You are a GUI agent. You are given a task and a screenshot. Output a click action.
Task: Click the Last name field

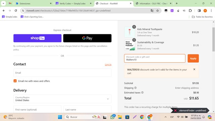pyautogui.click(x=87, y=110)
